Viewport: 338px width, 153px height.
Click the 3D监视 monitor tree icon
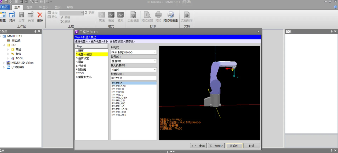(9, 41)
